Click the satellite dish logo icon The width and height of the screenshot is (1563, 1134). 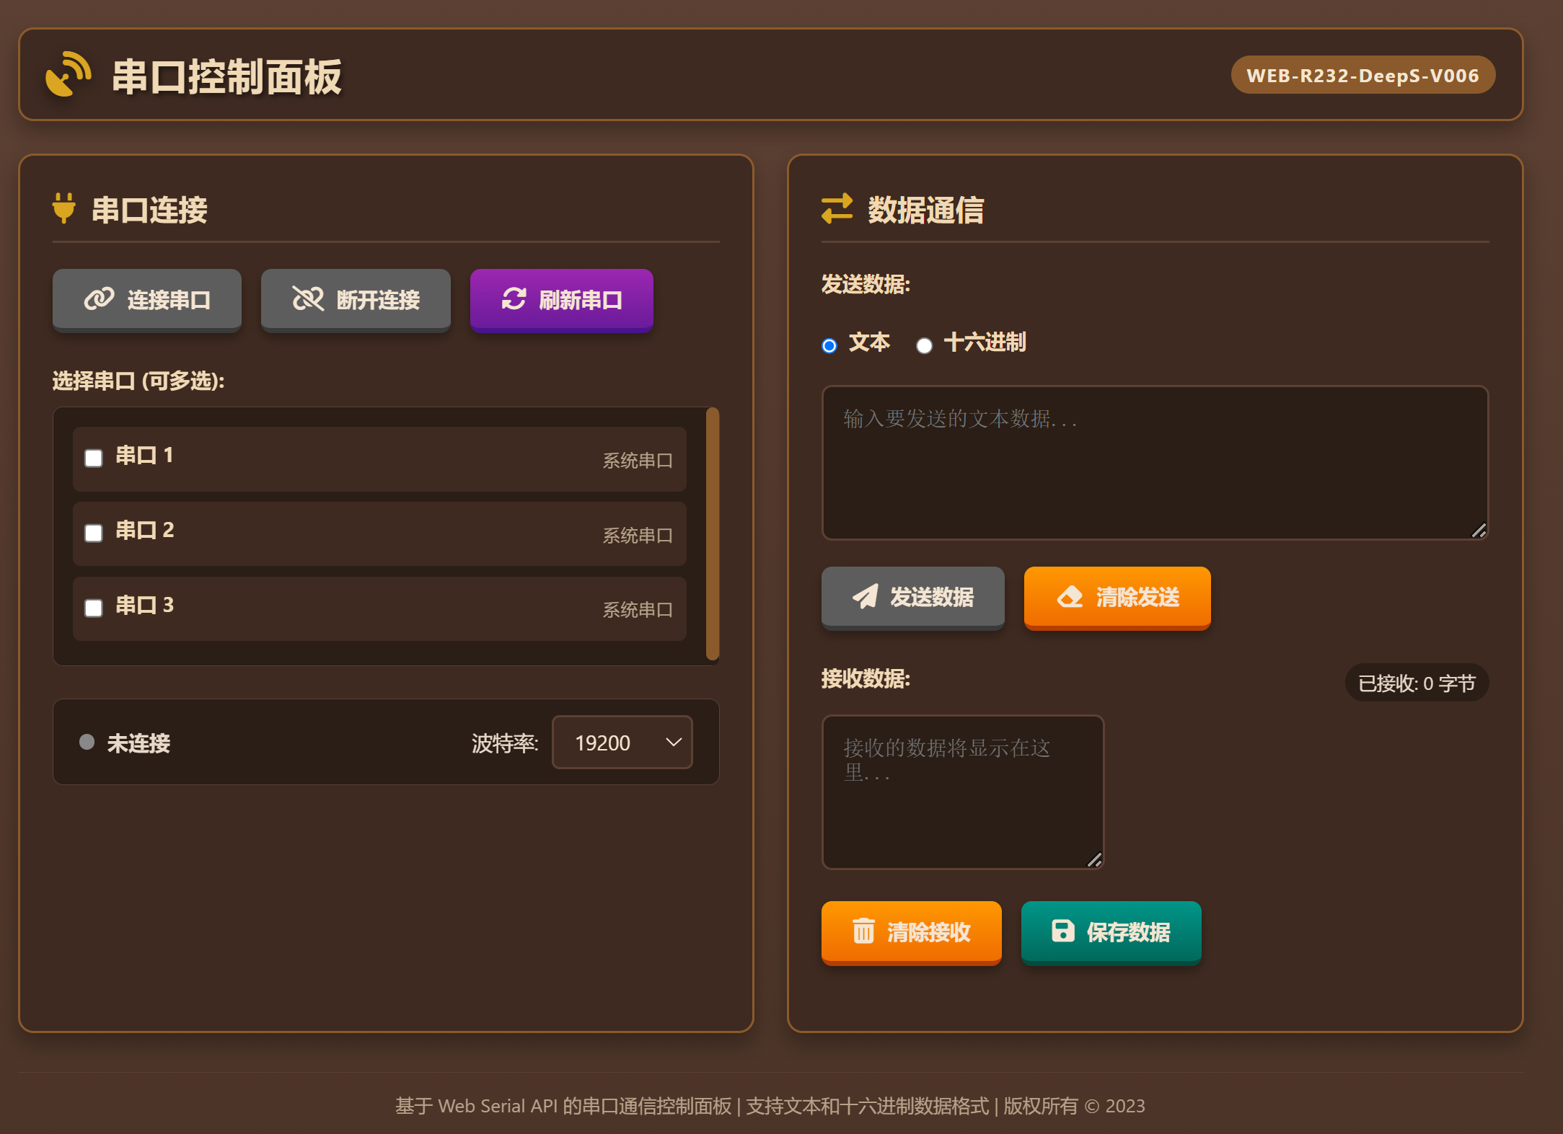68,75
